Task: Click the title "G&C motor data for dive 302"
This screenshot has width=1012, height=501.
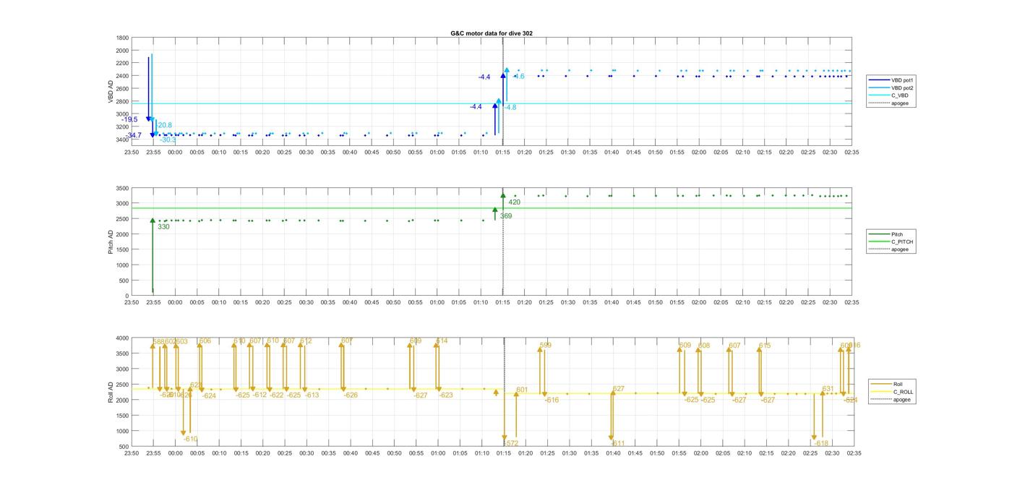Action: pyautogui.click(x=492, y=33)
